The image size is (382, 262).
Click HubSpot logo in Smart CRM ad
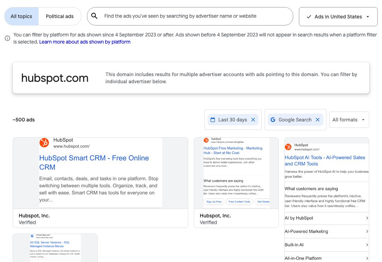pyautogui.click(x=44, y=143)
